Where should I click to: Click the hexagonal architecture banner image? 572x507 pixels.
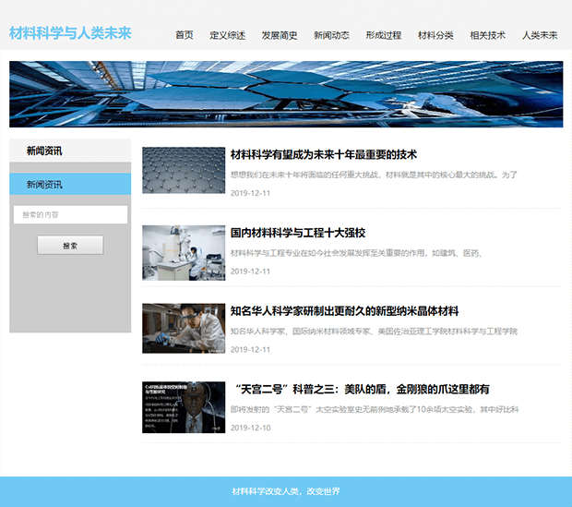click(x=286, y=94)
